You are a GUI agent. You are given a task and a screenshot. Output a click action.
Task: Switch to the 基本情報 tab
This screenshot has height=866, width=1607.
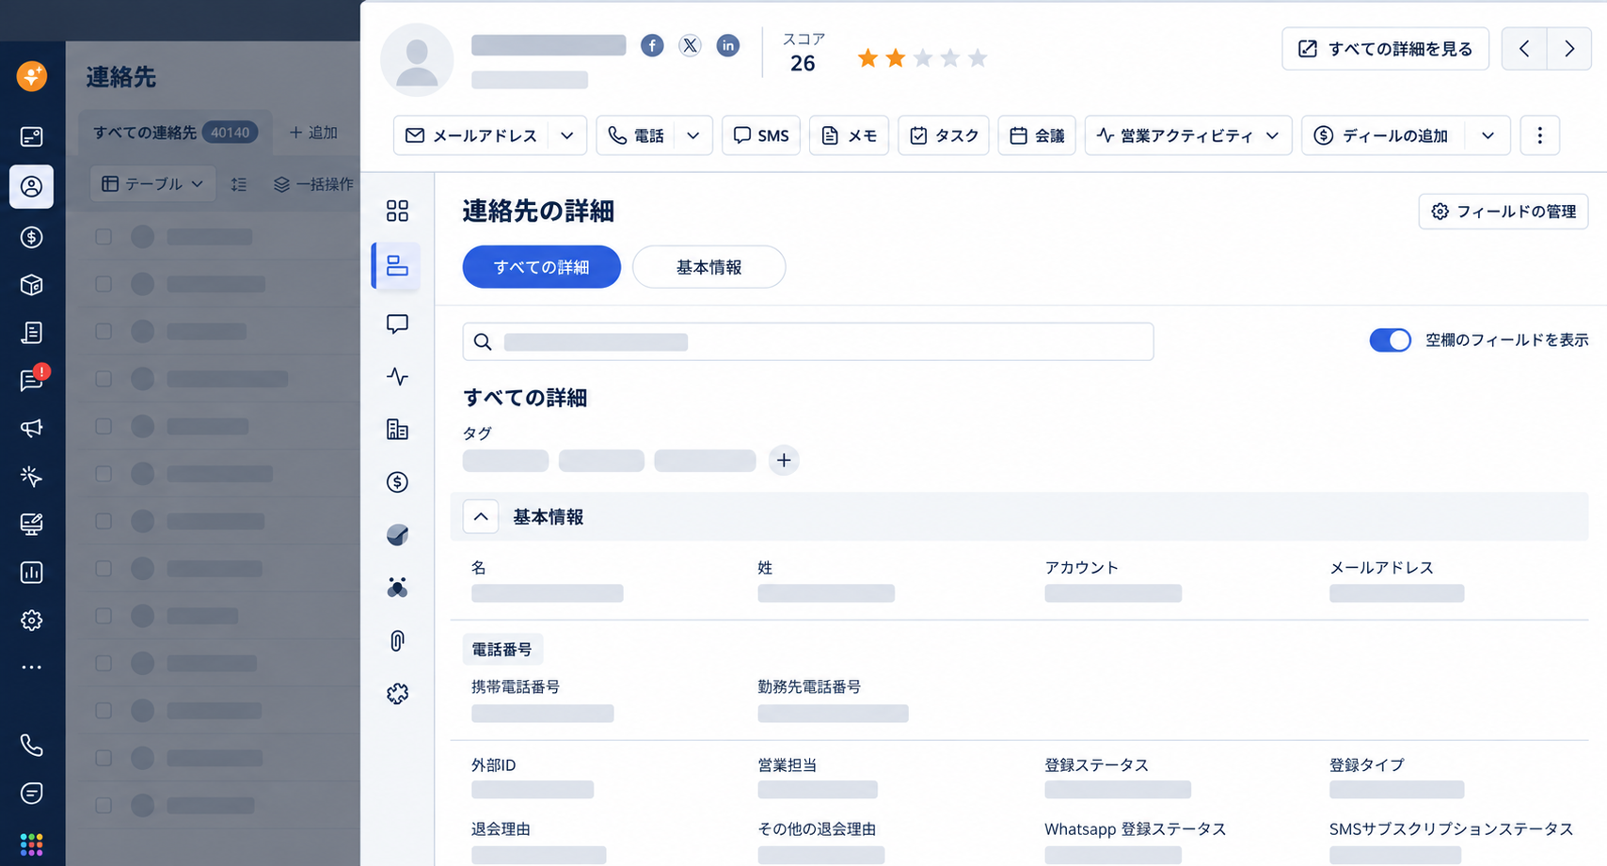click(708, 267)
